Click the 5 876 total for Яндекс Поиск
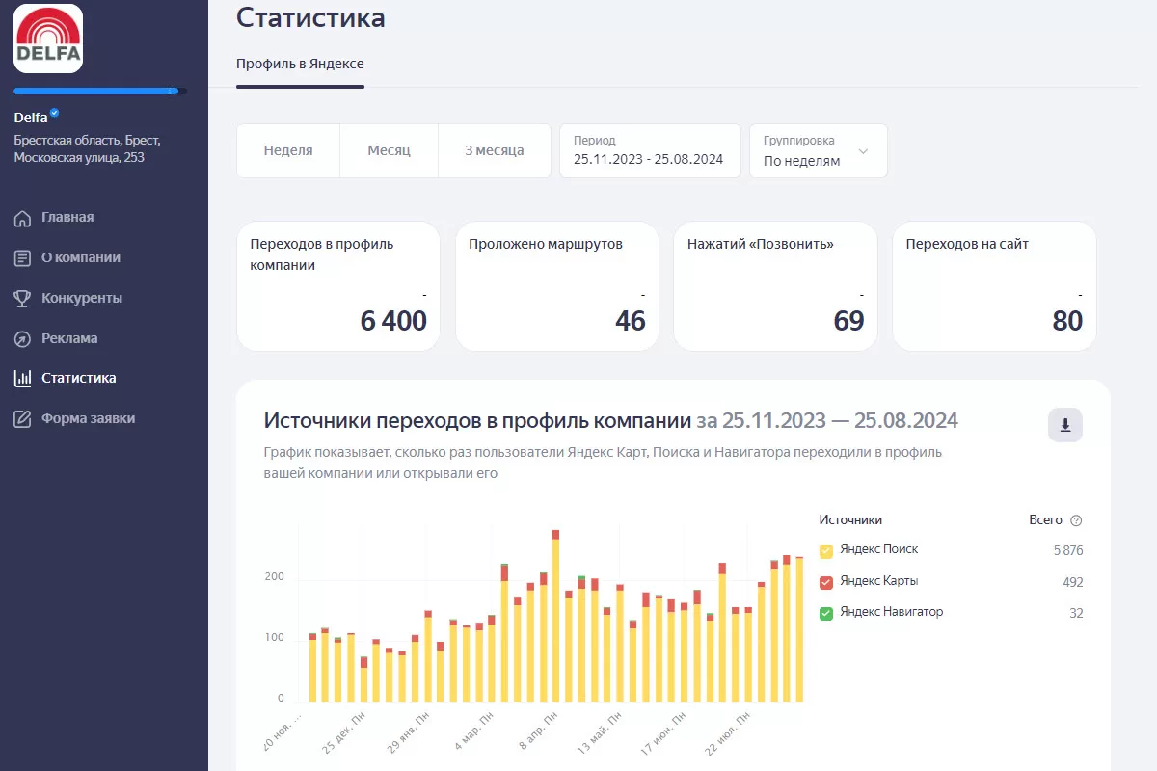 [1068, 551]
